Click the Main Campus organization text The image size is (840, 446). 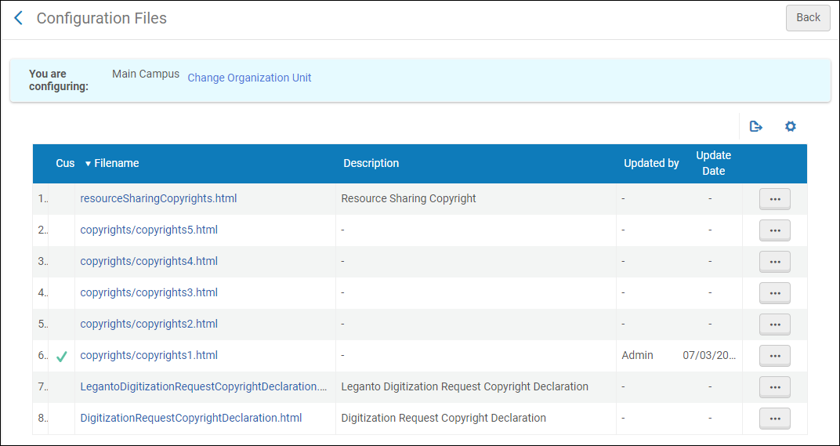[x=146, y=74]
